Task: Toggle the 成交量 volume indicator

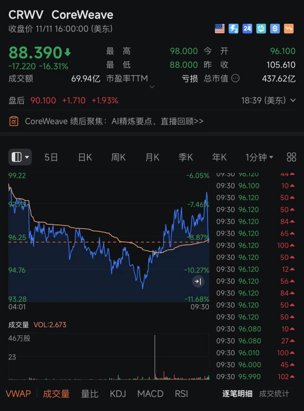Action: (56, 394)
